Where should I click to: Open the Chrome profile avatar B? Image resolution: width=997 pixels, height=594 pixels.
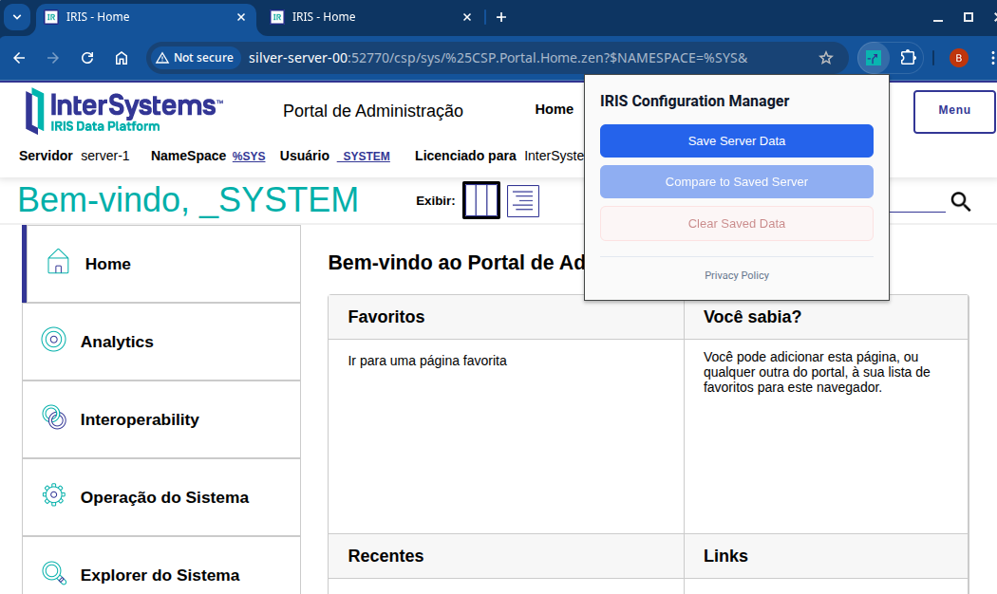tap(958, 58)
